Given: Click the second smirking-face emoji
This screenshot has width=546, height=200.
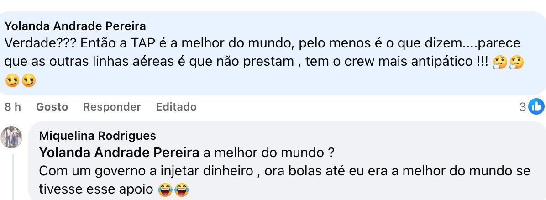Looking at the screenshot, I should tap(28, 80).
